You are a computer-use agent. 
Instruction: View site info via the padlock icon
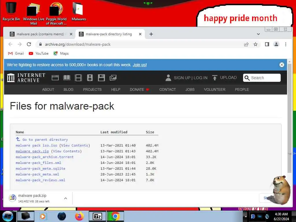pos(40,44)
